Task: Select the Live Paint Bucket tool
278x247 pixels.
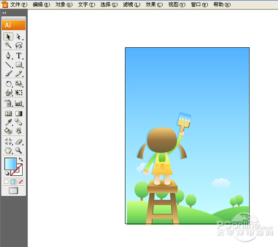Action: click(x=8, y=131)
